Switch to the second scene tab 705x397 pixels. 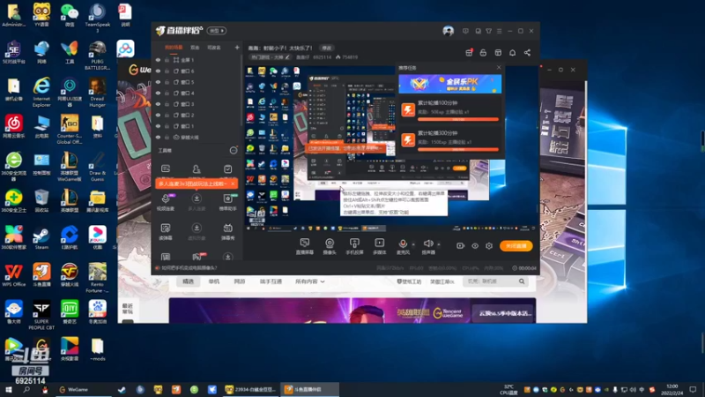[195, 48]
